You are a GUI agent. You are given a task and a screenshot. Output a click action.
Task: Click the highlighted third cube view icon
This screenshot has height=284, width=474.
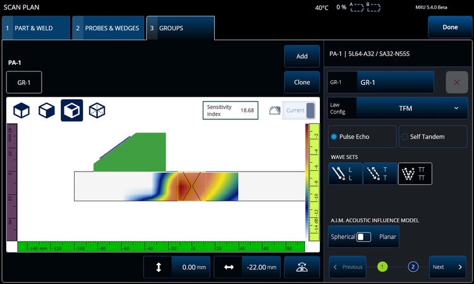tap(71, 110)
